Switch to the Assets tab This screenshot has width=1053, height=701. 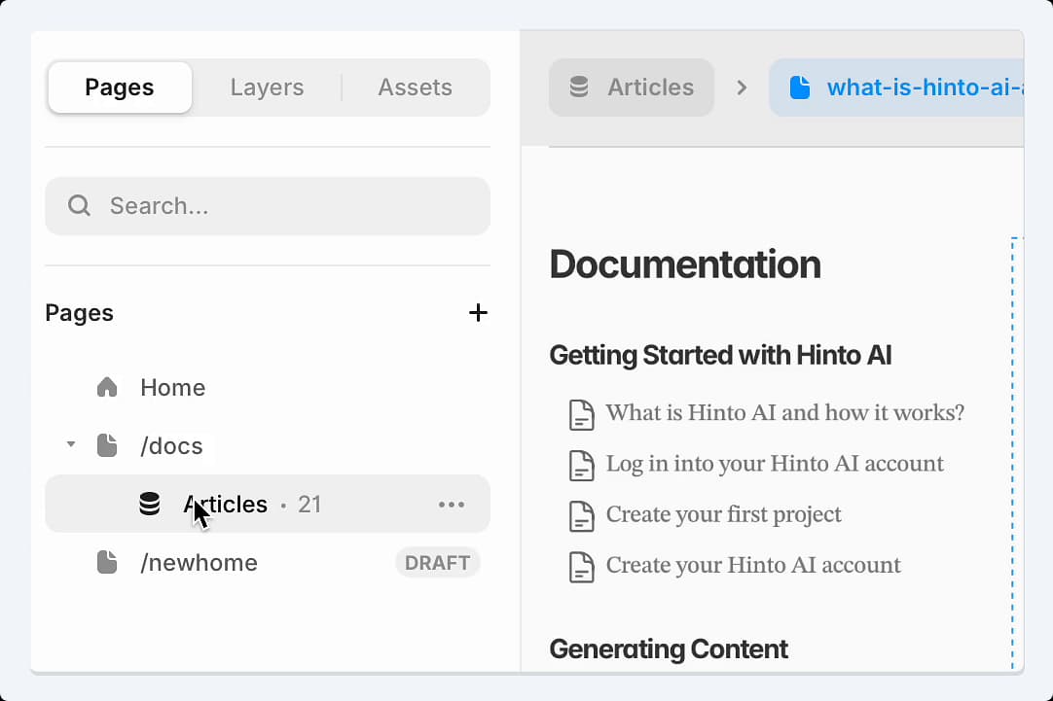[415, 88]
